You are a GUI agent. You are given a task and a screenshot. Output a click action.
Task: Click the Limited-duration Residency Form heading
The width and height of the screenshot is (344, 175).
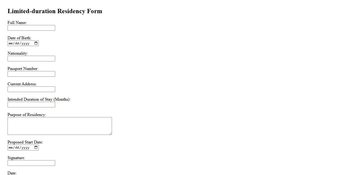(x=55, y=11)
